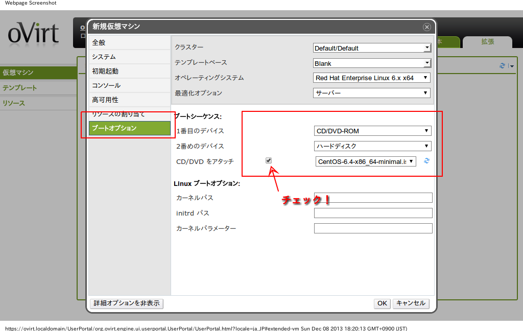The width and height of the screenshot is (523, 331).
Task: Open the 2番めのデバイス dropdown
Action: click(373, 146)
